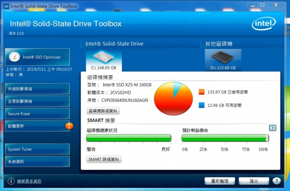
Task: Click the drive usage pie chart
Action: (173, 99)
